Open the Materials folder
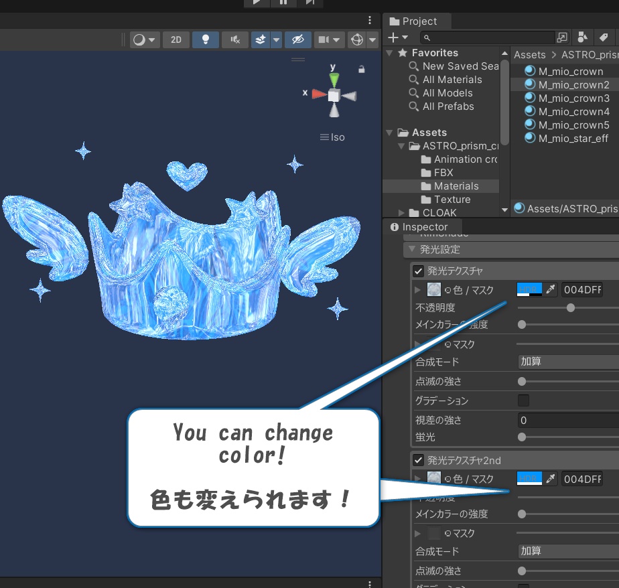This screenshot has width=619, height=588. click(x=450, y=186)
